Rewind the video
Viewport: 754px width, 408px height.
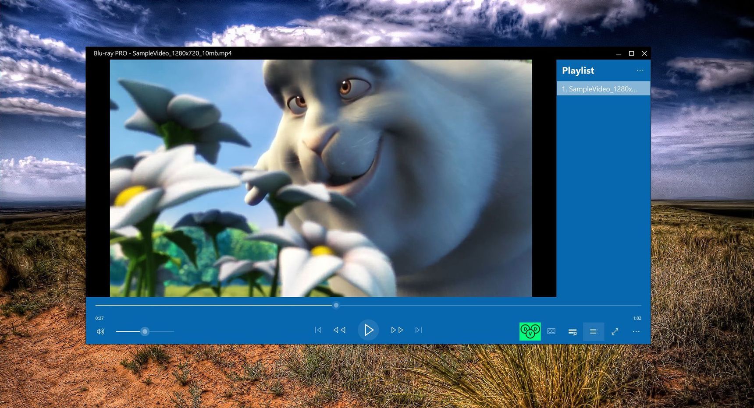point(339,330)
